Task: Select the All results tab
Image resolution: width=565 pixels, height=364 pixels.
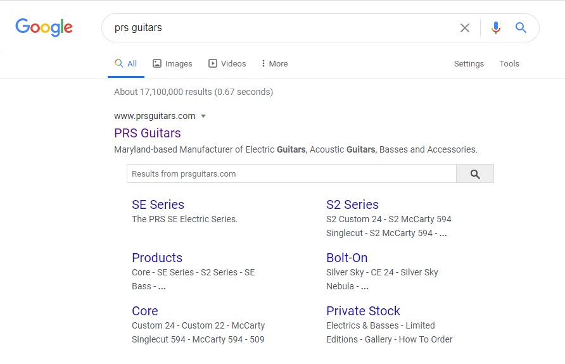Action: coord(126,64)
